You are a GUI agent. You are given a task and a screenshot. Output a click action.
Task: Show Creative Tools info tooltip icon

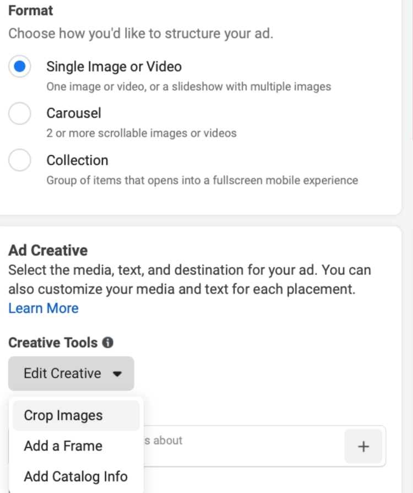[x=107, y=343]
